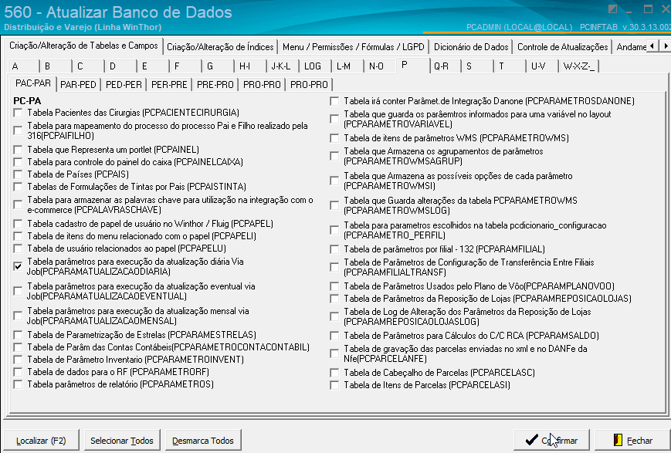Check the PCPARAMETROS report parameters checkbox
671x453 pixels.
(x=18, y=384)
